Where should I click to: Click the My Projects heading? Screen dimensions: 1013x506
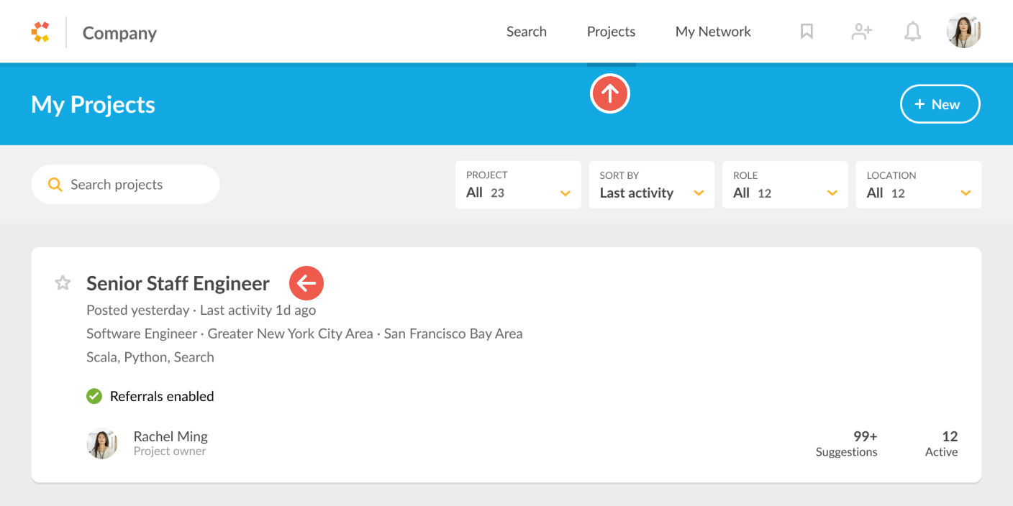93,104
